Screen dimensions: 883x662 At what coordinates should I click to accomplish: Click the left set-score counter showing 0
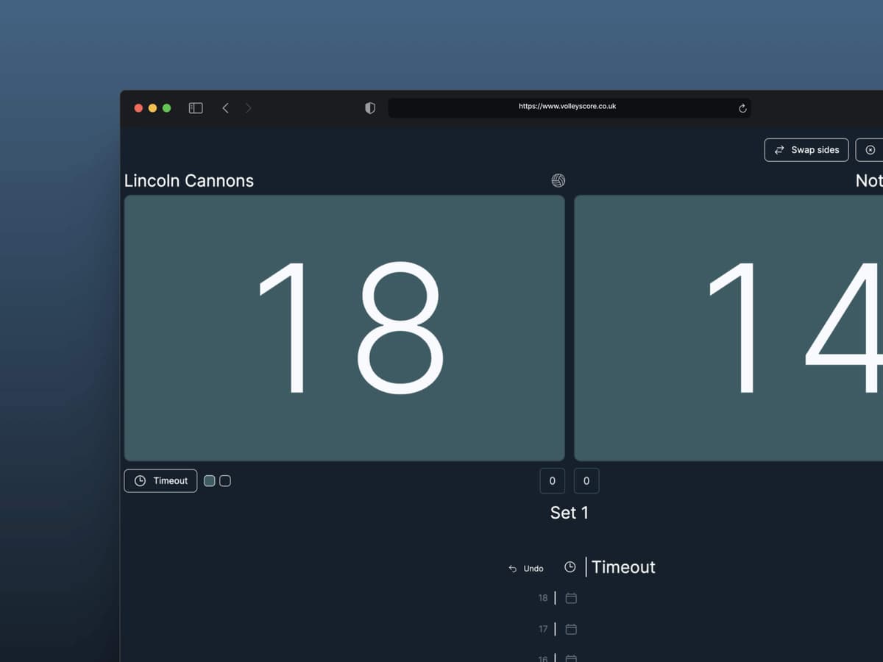click(552, 480)
